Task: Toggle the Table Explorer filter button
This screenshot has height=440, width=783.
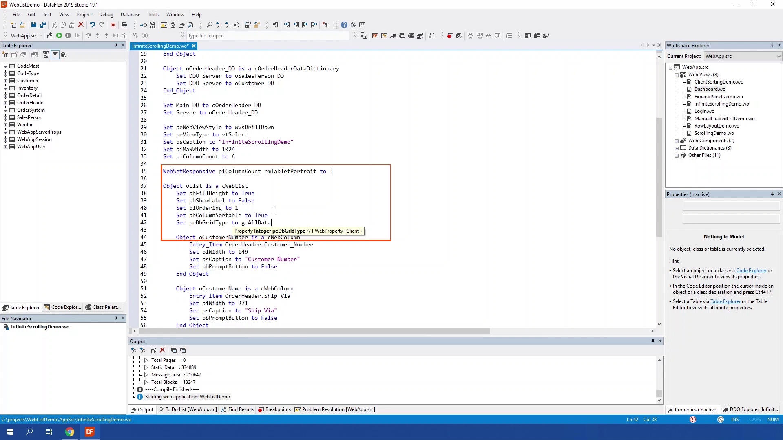Action: (x=55, y=55)
